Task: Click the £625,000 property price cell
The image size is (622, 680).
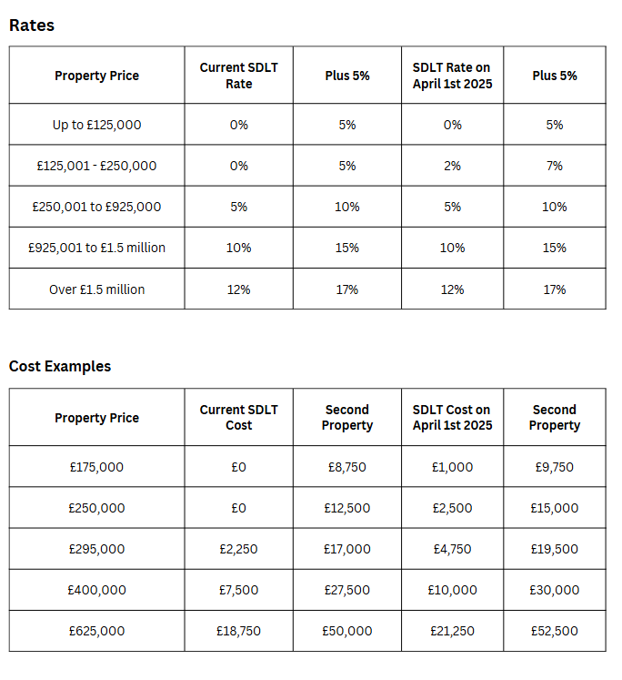Action: pyautogui.click(x=96, y=631)
